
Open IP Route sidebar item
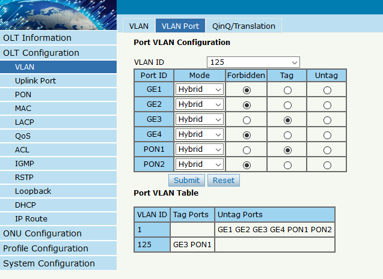(58, 219)
